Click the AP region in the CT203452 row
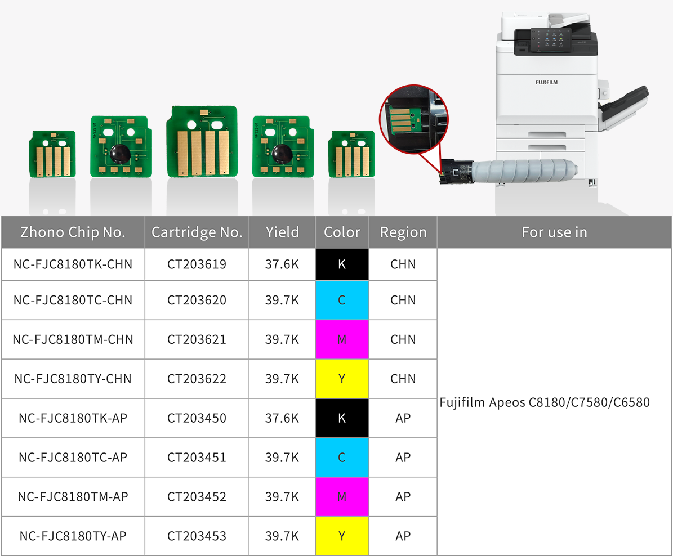673x556 pixels. tap(403, 497)
